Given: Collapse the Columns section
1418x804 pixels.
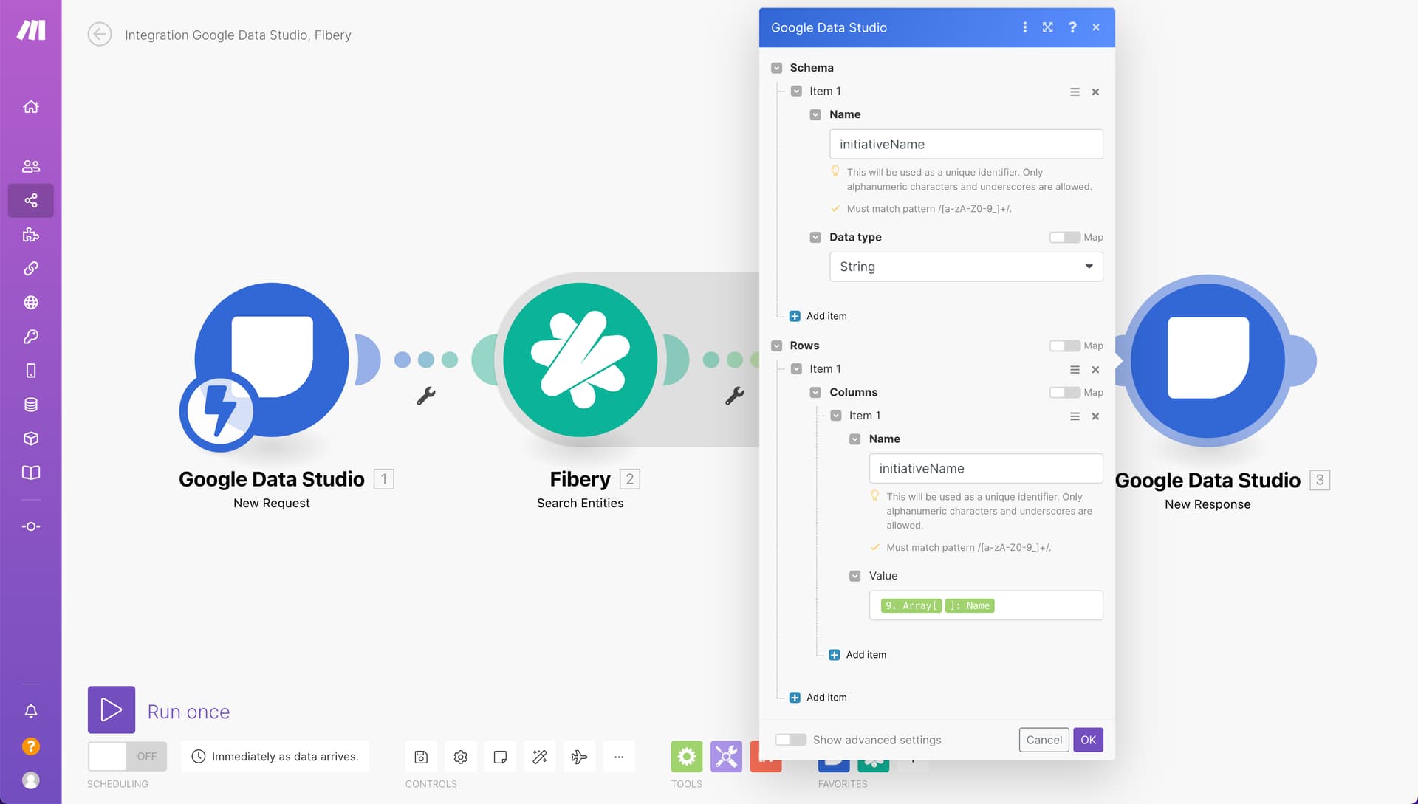Looking at the screenshot, I should pos(815,392).
